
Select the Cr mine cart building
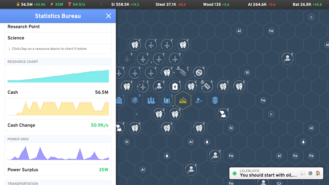[199, 128]
